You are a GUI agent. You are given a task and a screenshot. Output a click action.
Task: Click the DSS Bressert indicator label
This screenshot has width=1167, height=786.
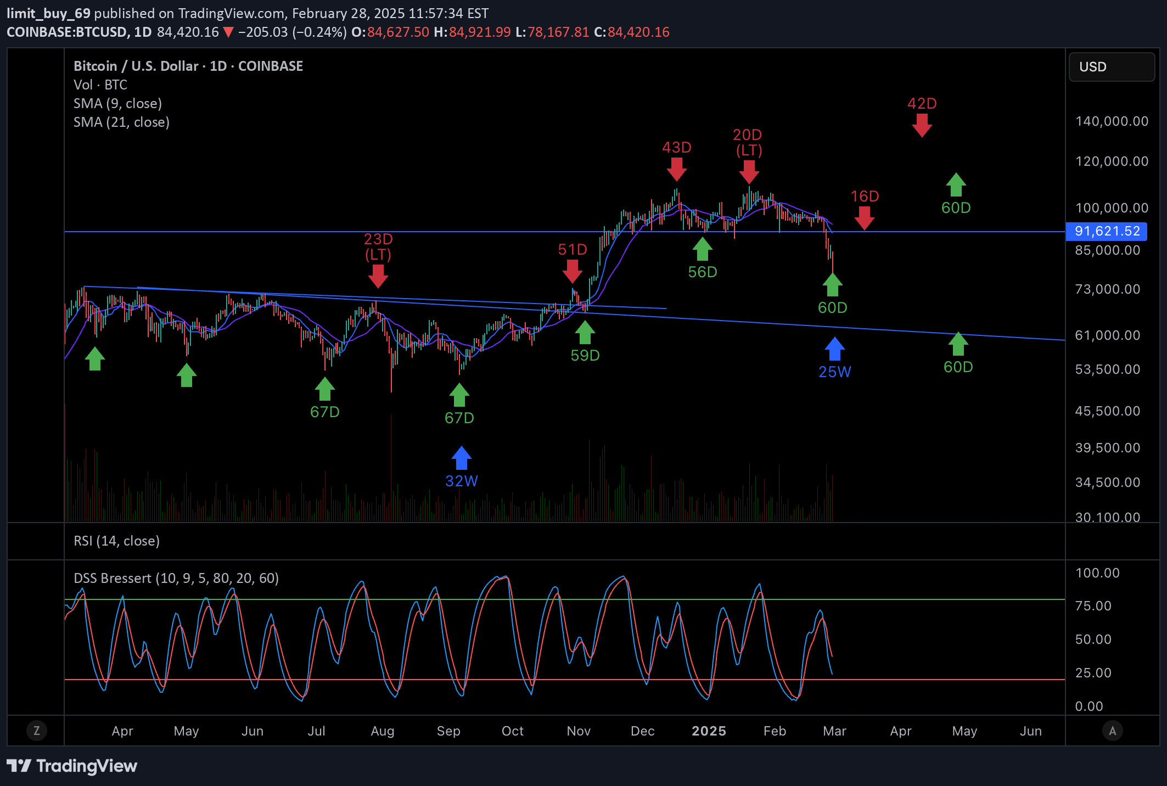pyautogui.click(x=176, y=578)
